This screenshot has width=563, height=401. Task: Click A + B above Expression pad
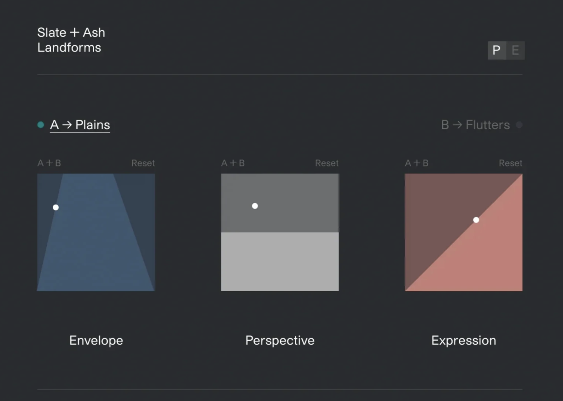coord(416,163)
